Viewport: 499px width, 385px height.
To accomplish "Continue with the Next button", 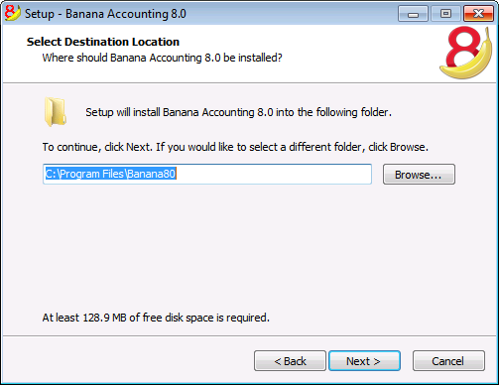I will (364, 361).
